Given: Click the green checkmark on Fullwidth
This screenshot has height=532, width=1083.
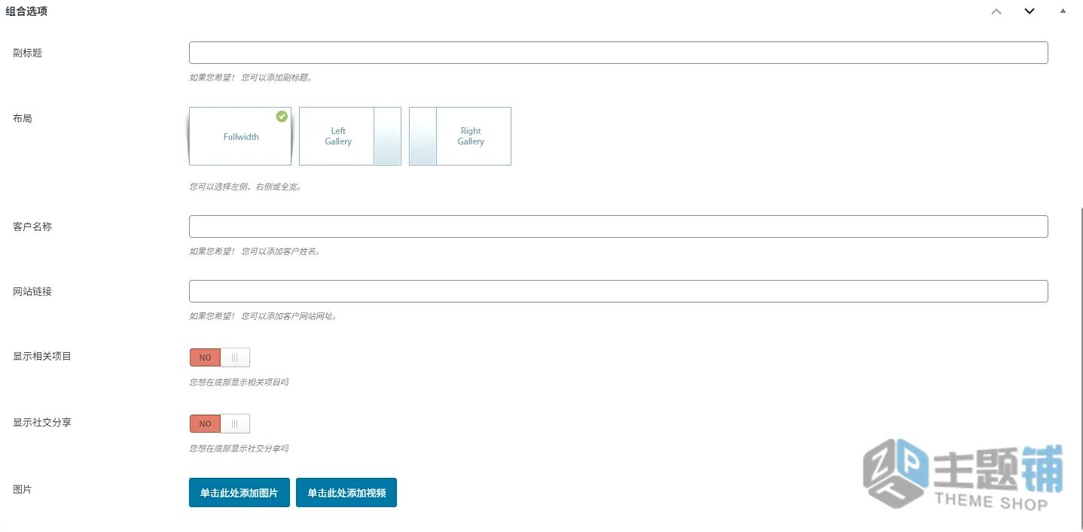Looking at the screenshot, I should [x=282, y=117].
